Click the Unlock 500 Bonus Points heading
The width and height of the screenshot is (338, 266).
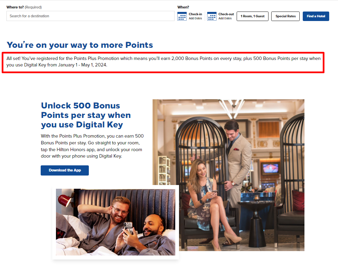point(86,115)
